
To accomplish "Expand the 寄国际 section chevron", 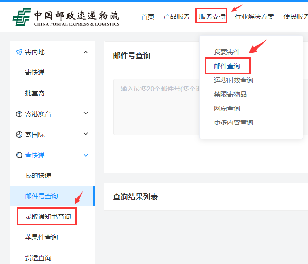I will [85, 134].
